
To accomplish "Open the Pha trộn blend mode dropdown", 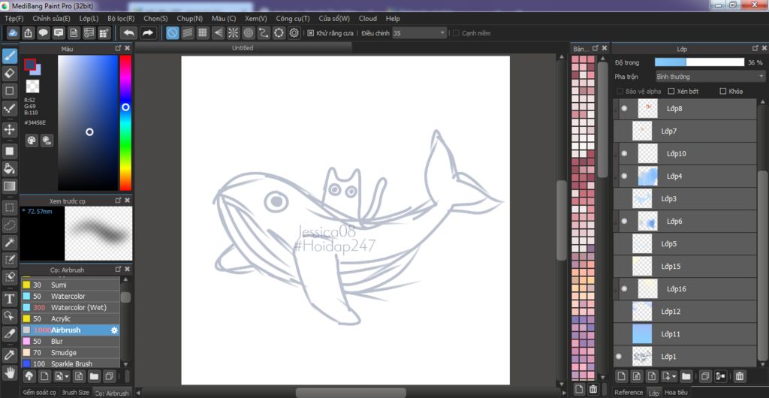I will (x=709, y=77).
